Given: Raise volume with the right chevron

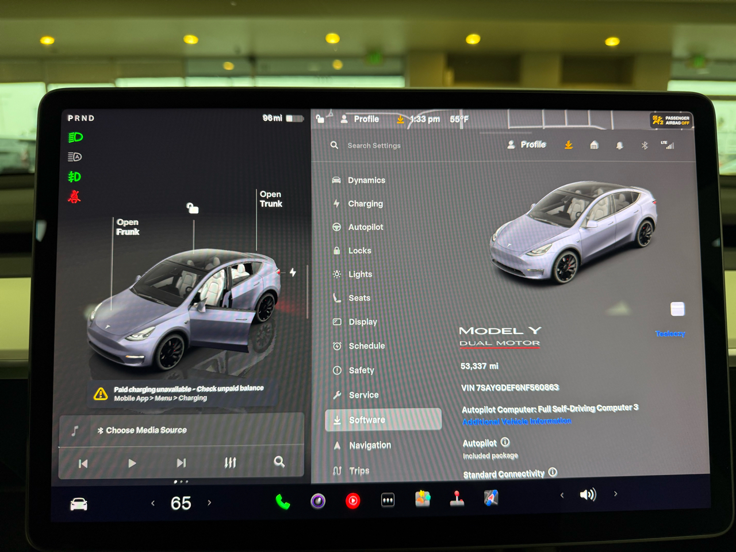Looking at the screenshot, I should tap(615, 494).
